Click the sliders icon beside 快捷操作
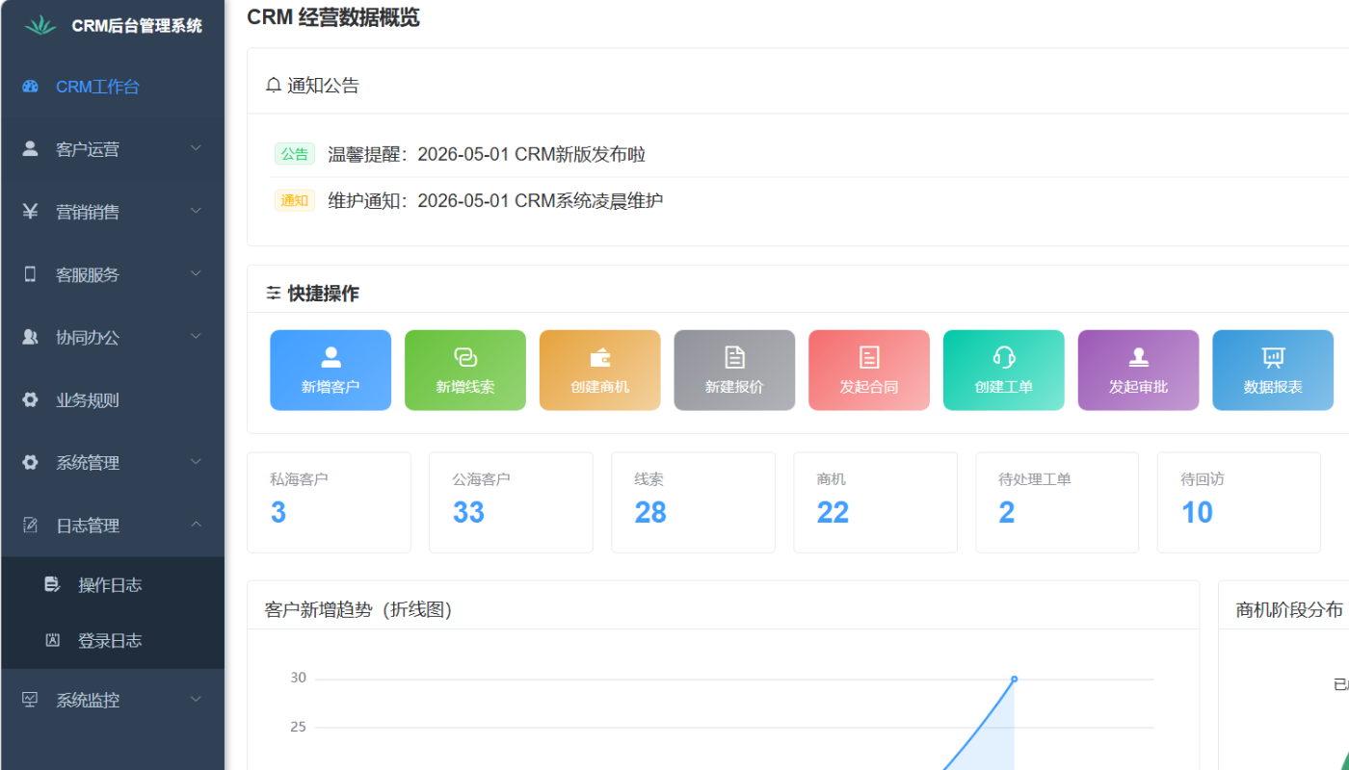 [x=274, y=294]
